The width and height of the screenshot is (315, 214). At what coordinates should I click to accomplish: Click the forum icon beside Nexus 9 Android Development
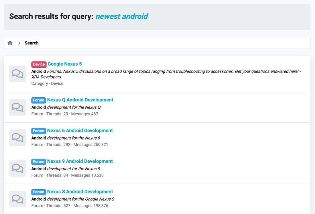[17, 168]
